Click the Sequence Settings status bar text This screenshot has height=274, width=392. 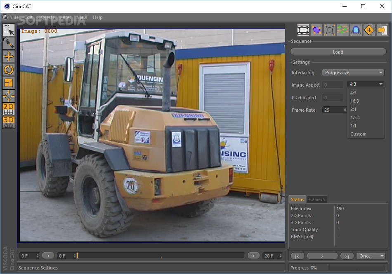point(38,268)
